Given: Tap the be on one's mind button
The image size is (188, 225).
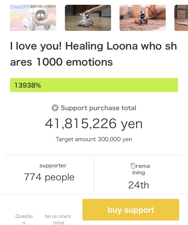Looking at the screenshot, I should (58, 219).
